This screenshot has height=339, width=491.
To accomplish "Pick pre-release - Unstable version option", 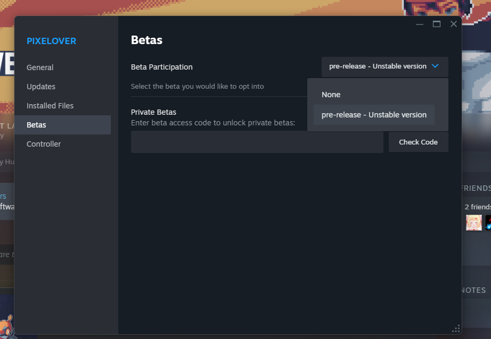I will click(x=374, y=115).
